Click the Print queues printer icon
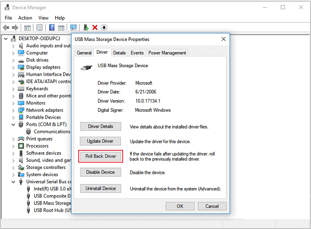311x229 pixels. (21, 139)
